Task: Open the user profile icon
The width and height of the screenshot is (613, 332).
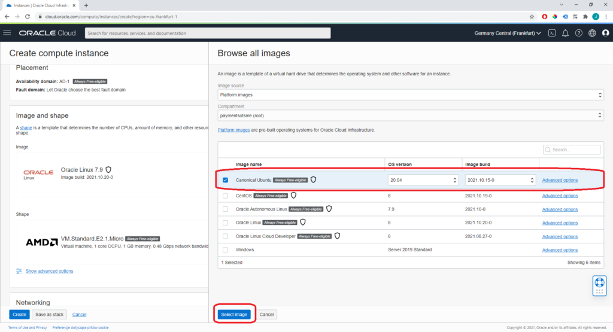Action: 606,33
